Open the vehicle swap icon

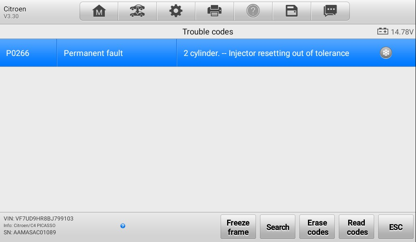tap(137, 11)
